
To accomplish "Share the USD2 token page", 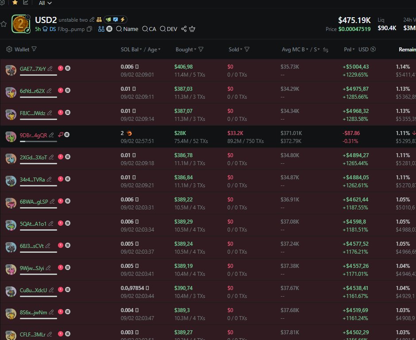I will point(184,29).
